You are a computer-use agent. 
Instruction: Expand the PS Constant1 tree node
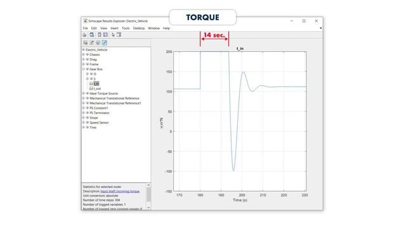83,108
